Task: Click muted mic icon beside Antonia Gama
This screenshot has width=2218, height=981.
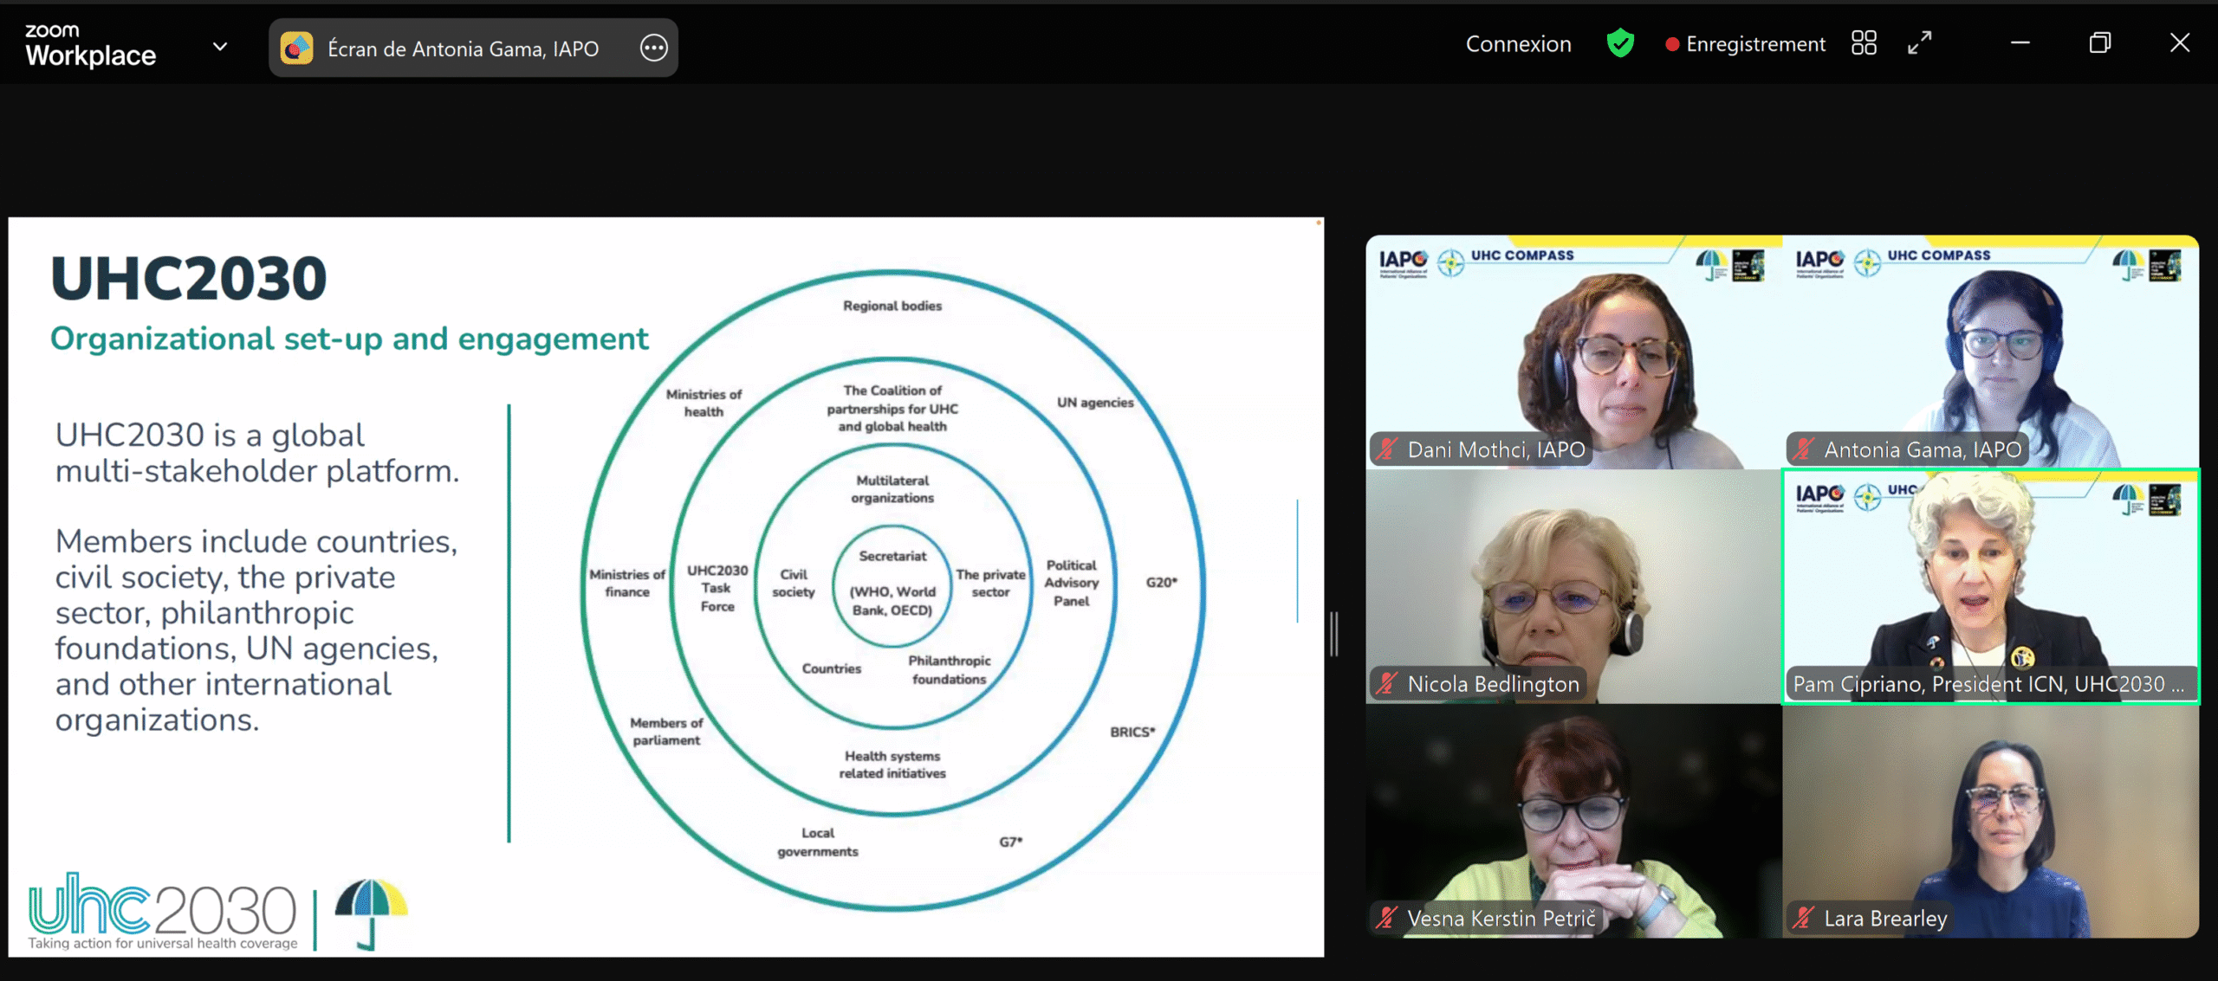Action: (1805, 449)
